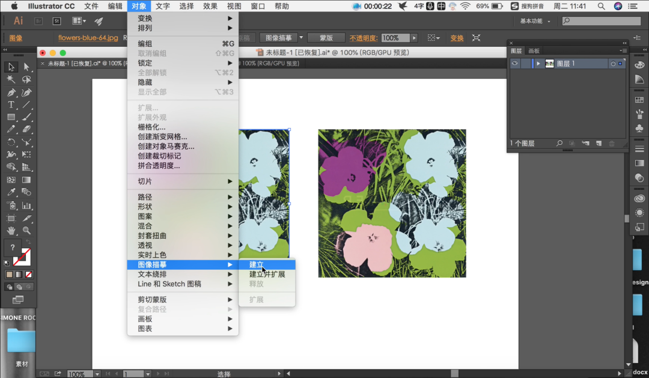The height and width of the screenshot is (378, 649).
Task: Click the target circle of 图层 1
Action: (x=613, y=64)
